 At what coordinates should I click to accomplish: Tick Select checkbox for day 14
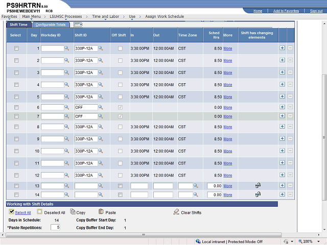(x=16, y=194)
